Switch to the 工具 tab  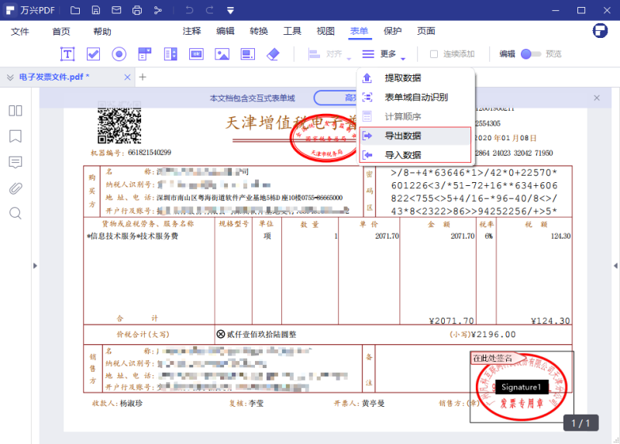point(292,31)
